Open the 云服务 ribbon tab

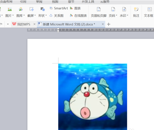coord(105,2)
